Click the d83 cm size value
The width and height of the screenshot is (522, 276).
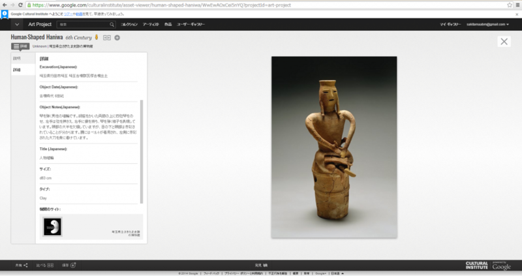[x=46, y=178]
